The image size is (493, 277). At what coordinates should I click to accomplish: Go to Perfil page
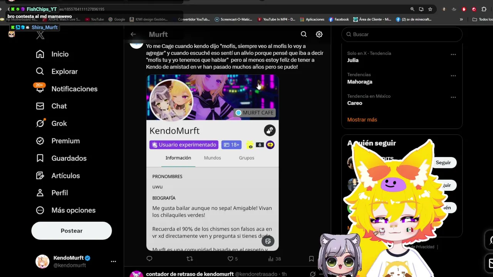coord(52,193)
